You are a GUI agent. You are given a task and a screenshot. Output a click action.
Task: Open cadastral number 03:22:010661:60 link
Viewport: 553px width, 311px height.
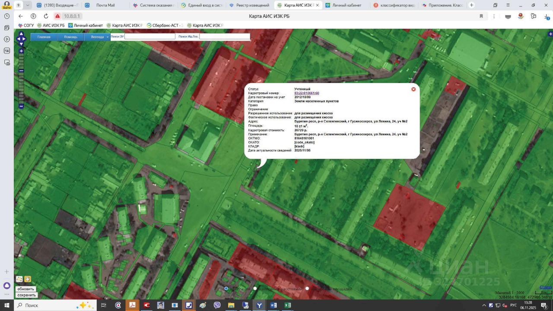(x=307, y=93)
